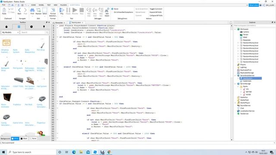The width and height of the screenshot is (276, 155).
Task: Click the Step Into debugger icon
Action: tap(89, 10)
